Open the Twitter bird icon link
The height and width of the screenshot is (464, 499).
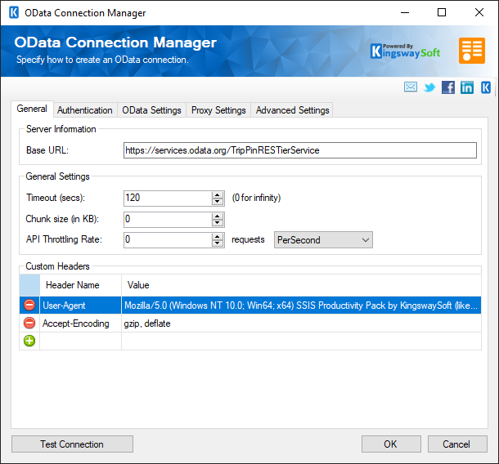coord(429,87)
